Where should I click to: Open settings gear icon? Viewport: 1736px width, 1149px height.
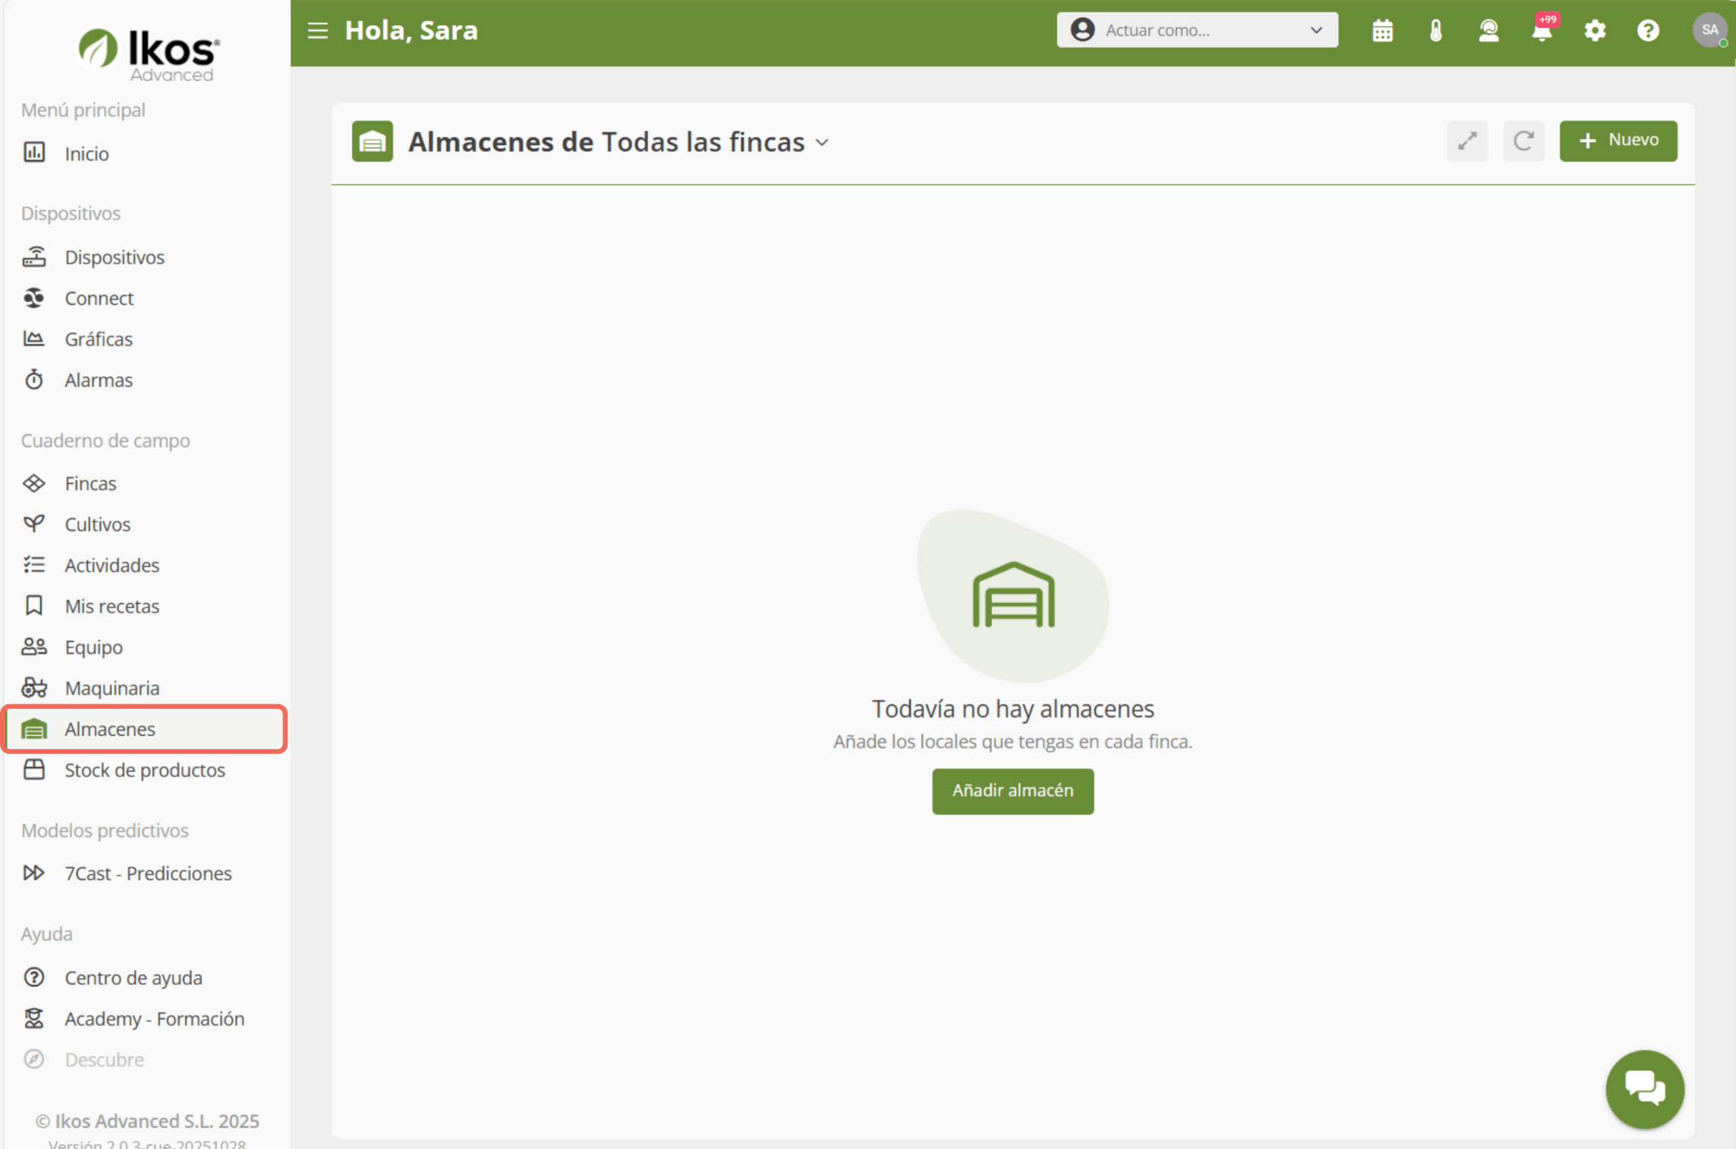pos(1594,31)
